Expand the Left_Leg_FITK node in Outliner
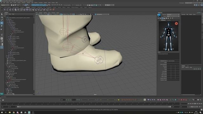 pyautogui.click(x=6, y=64)
